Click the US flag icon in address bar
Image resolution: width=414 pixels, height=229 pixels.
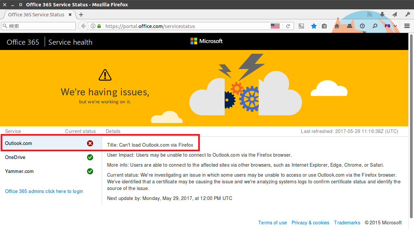click(x=275, y=26)
